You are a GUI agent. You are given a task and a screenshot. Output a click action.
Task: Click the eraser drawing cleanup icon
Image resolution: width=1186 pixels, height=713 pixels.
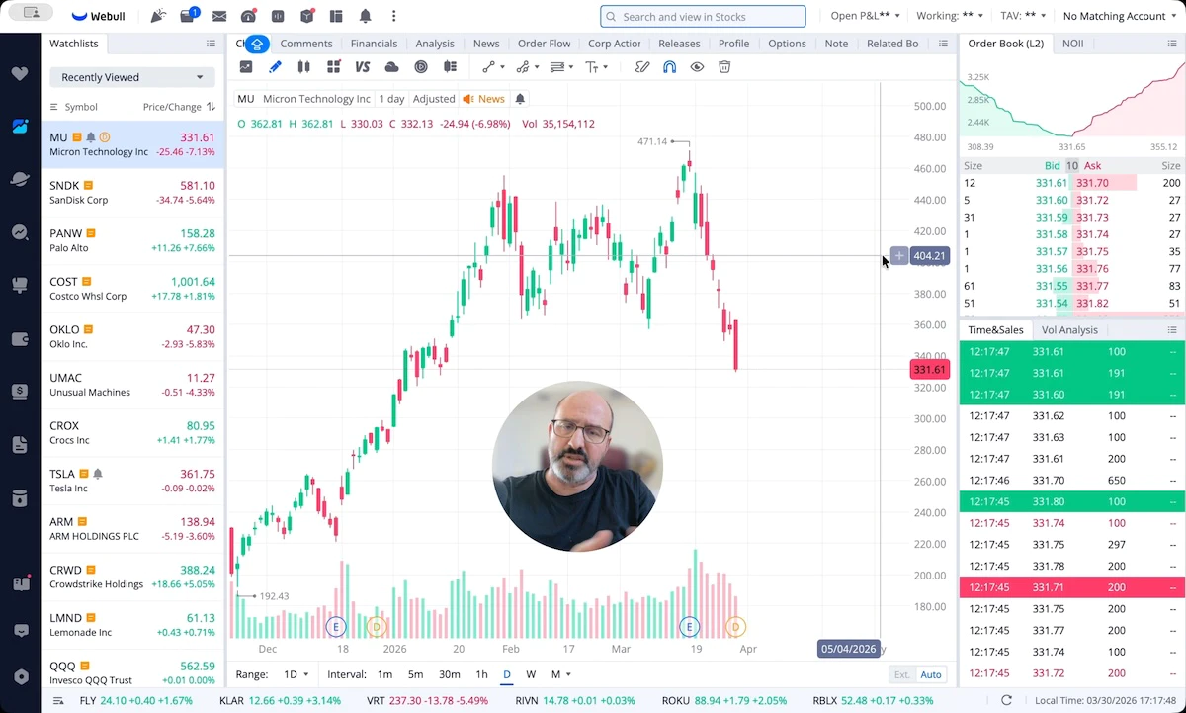tap(641, 67)
